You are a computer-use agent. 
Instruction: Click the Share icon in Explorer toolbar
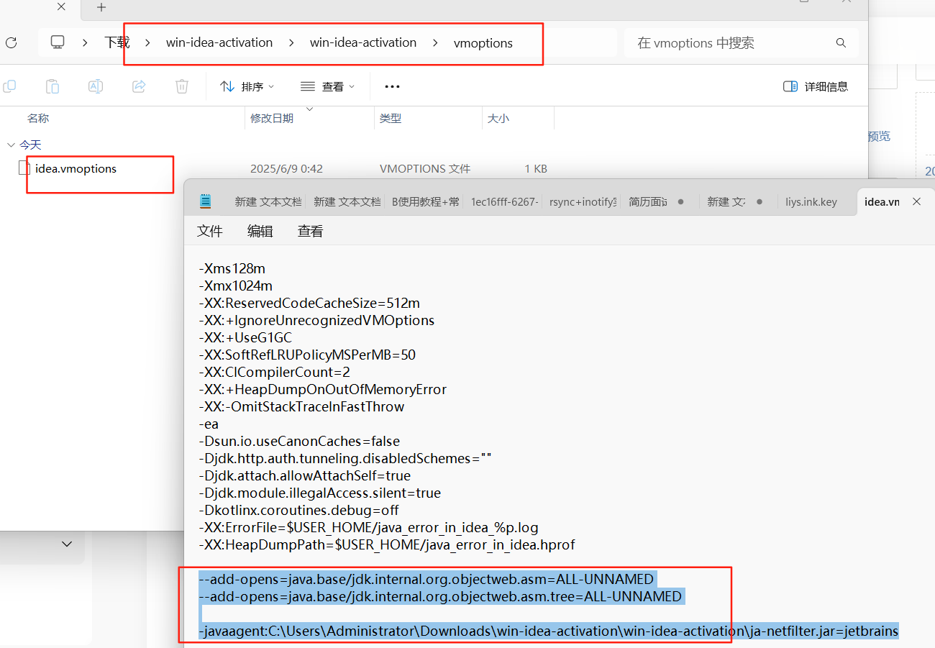(x=139, y=86)
